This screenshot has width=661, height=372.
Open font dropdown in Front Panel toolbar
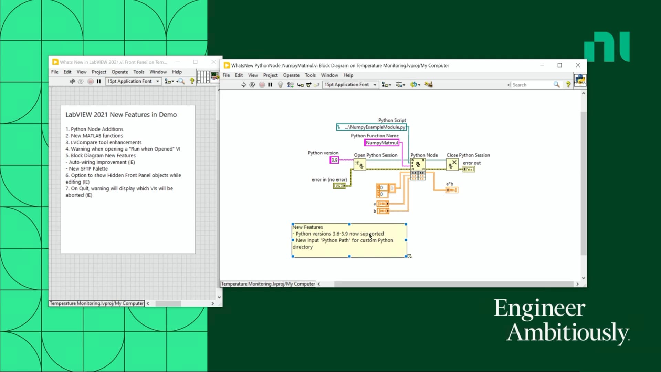[x=133, y=81]
